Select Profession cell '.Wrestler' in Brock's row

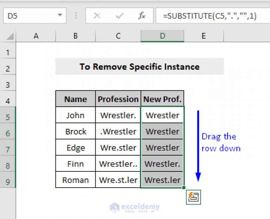click(118, 131)
